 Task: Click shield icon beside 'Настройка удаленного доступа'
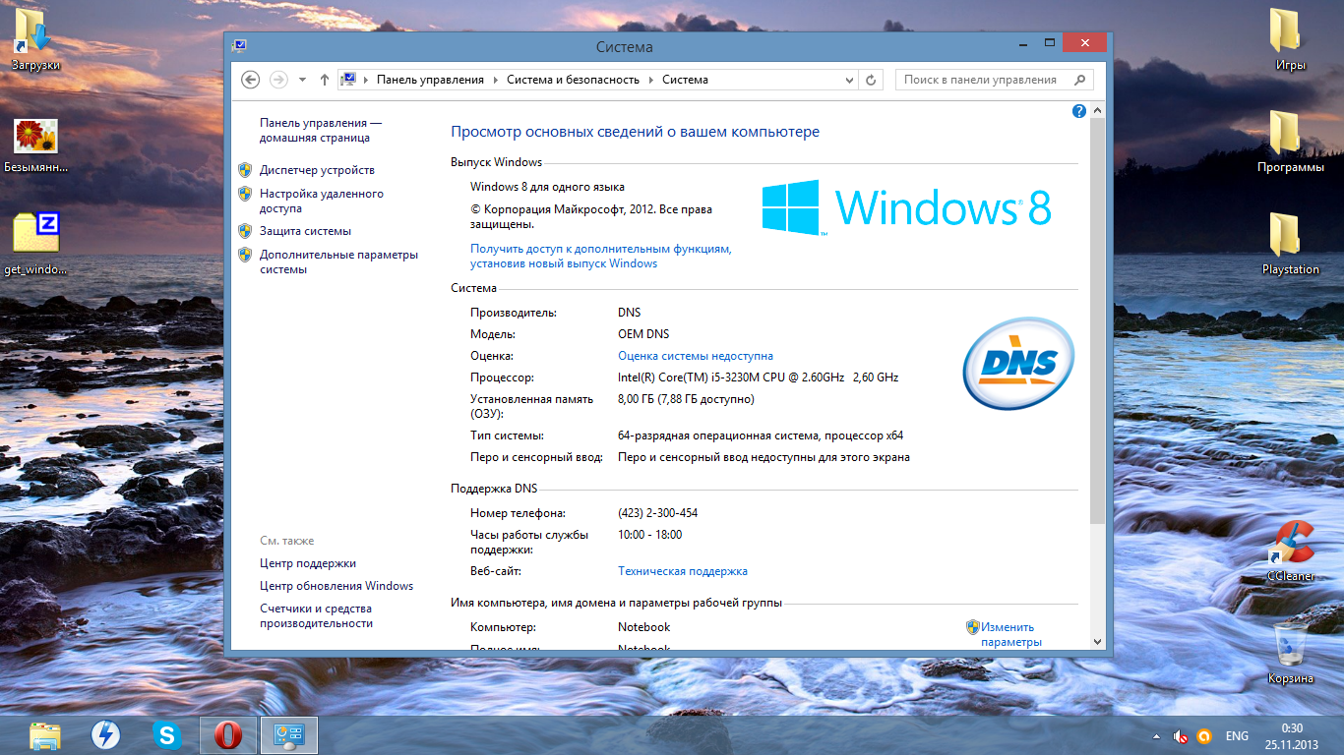(245, 194)
